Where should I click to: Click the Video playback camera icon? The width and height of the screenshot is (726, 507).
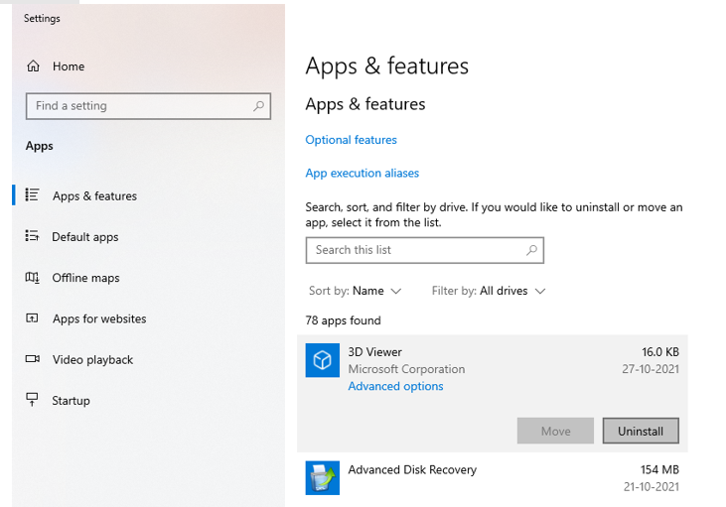tap(33, 359)
